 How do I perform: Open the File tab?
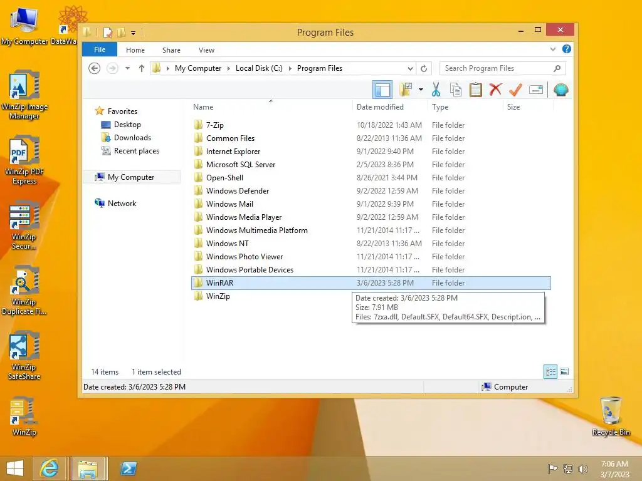[x=100, y=49]
